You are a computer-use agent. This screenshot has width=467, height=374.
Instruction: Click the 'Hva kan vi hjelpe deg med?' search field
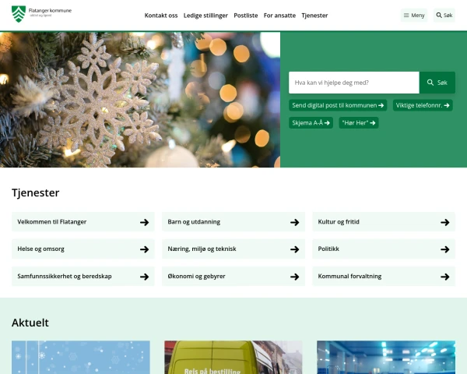pos(354,83)
